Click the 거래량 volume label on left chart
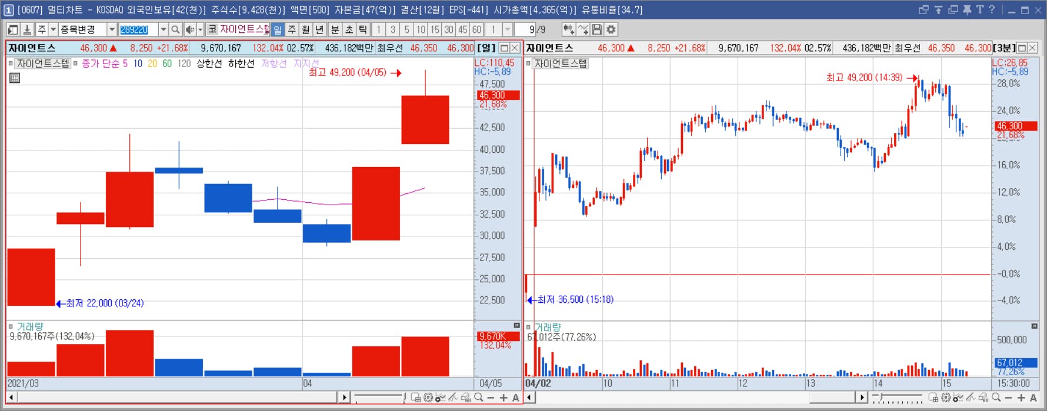This screenshot has height=411, width=1047. coord(30,326)
